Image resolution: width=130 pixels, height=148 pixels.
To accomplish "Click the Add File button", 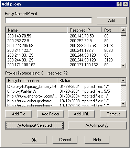I will coord(19,114).
